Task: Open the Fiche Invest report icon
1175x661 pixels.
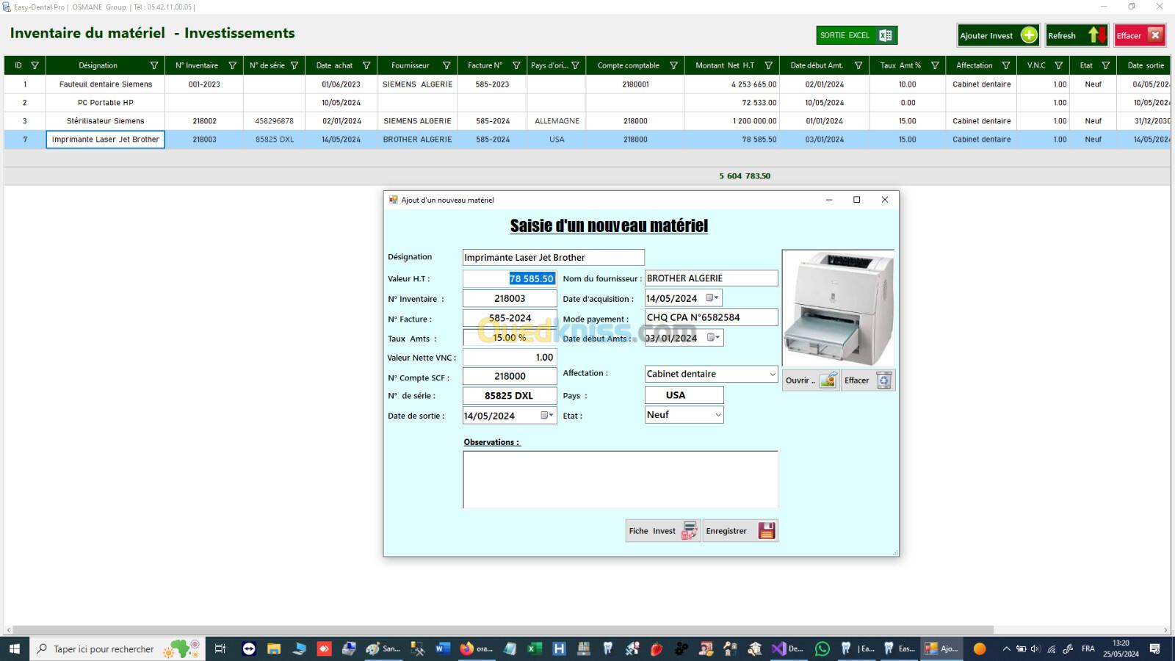Action: tap(689, 531)
